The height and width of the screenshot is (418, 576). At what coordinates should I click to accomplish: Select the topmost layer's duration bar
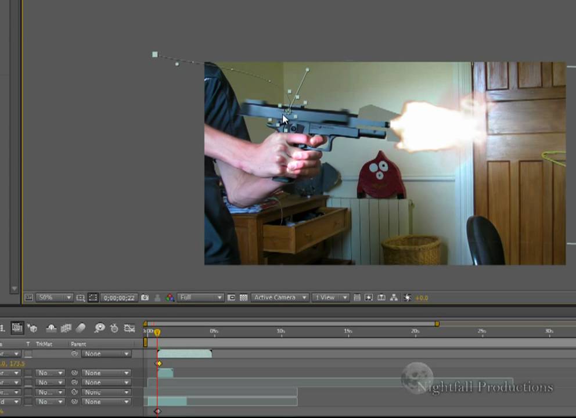[185, 354]
